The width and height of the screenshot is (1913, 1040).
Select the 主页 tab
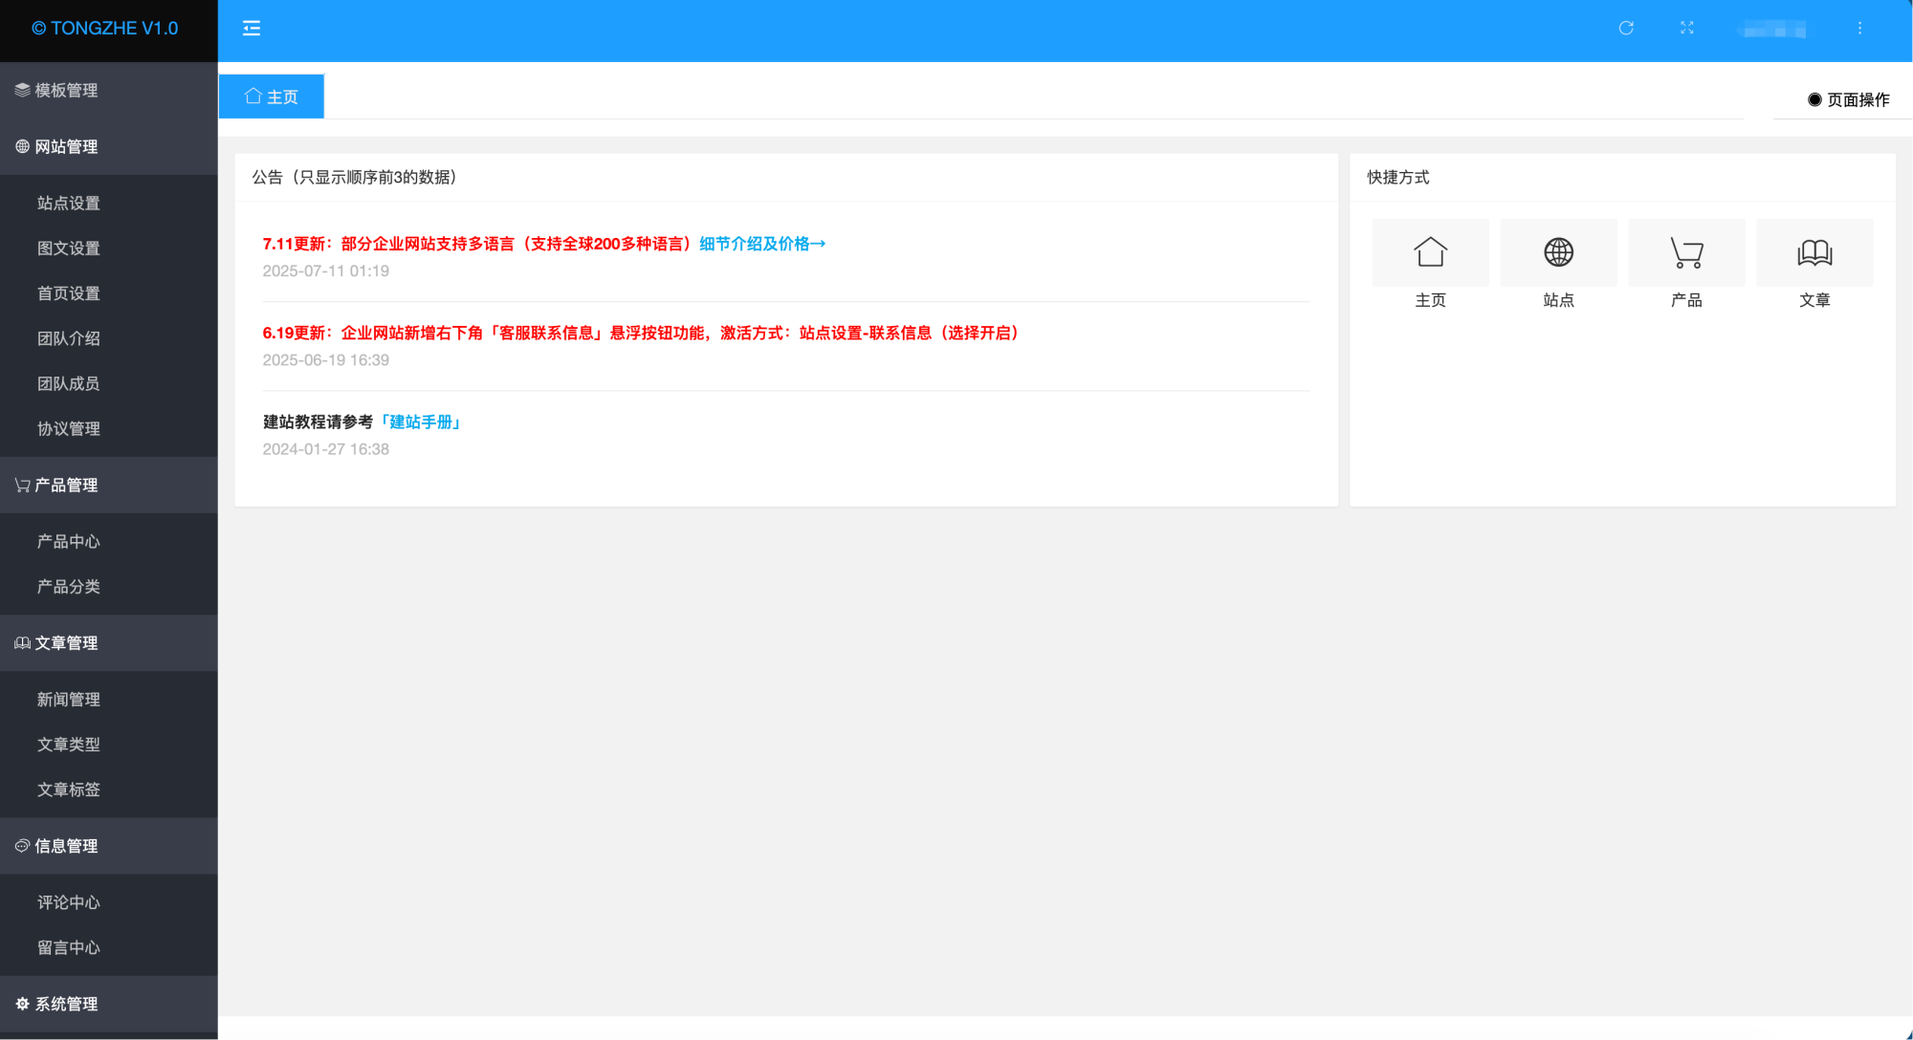[x=272, y=97]
